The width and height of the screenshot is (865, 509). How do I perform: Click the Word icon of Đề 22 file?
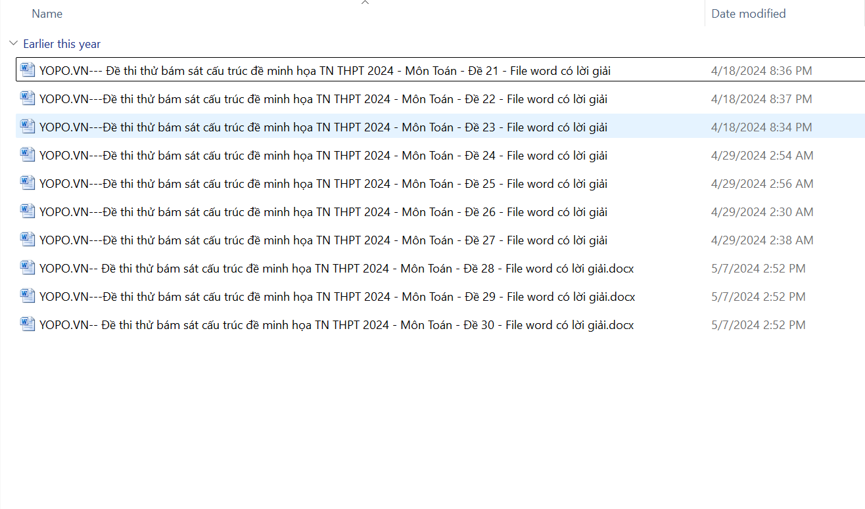click(x=28, y=99)
